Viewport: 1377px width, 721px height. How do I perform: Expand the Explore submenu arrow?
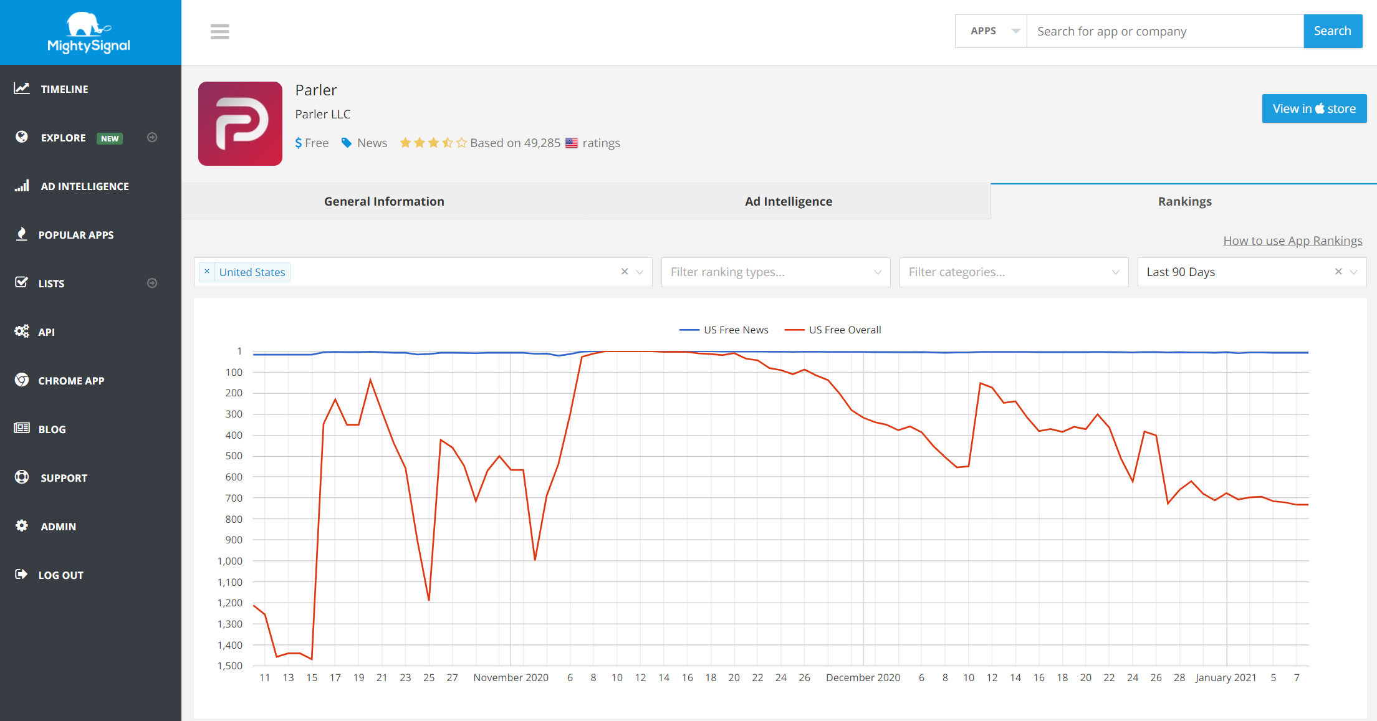[x=152, y=137]
